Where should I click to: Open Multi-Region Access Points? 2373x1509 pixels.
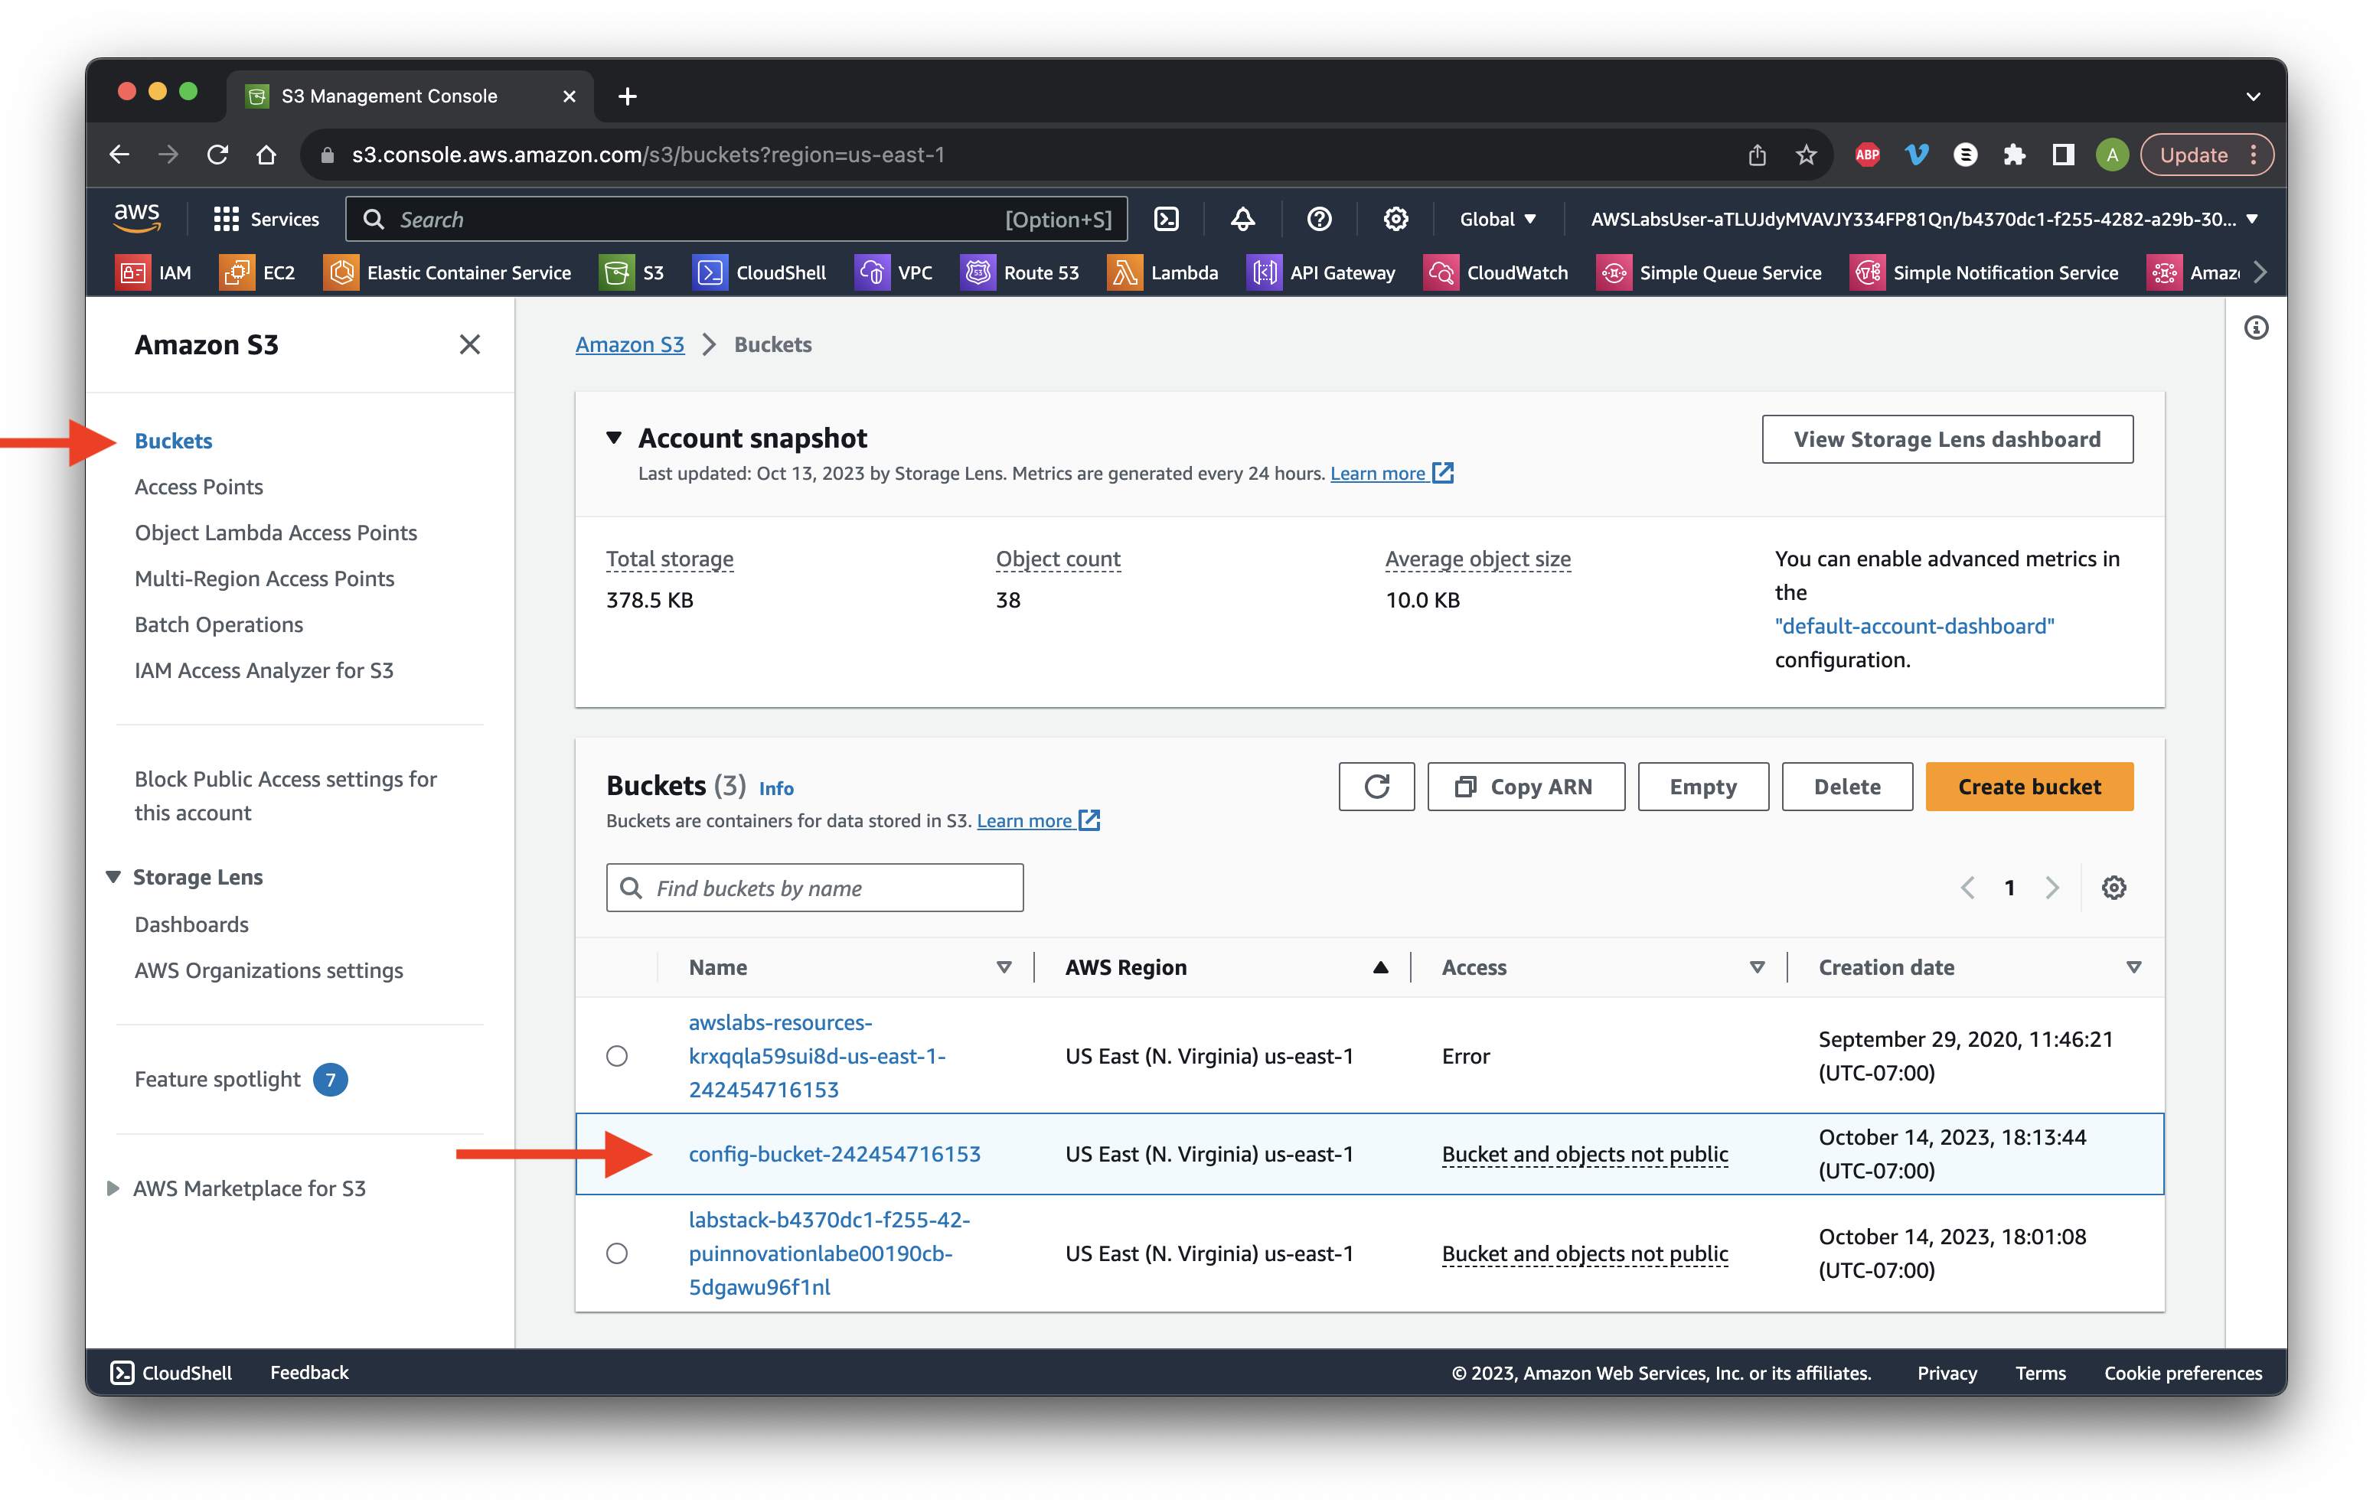(264, 579)
